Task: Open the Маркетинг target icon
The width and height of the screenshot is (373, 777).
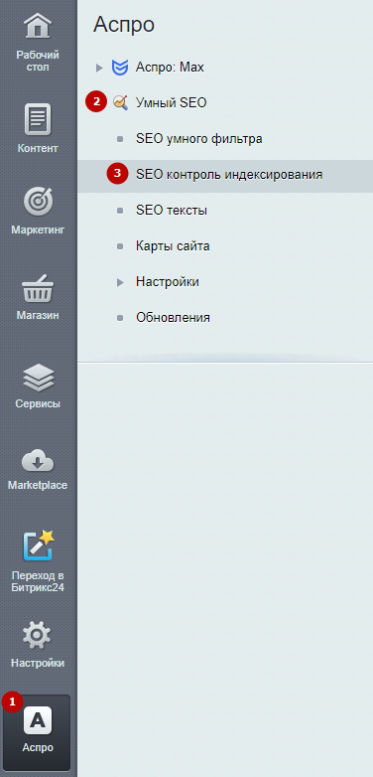Action: pos(38,202)
